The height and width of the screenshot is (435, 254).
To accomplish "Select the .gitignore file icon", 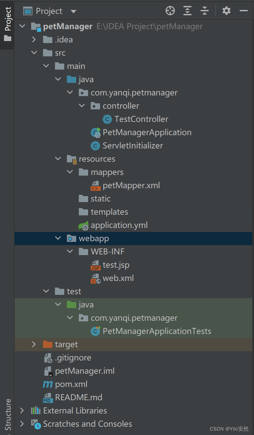I will point(48,358).
